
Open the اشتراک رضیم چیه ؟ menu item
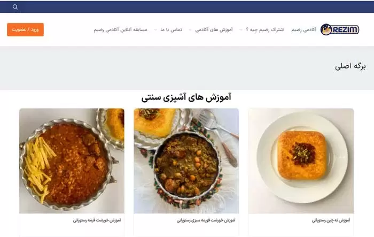coord(265,29)
